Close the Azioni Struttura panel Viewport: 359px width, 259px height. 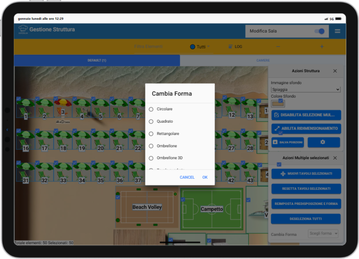click(x=335, y=71)
